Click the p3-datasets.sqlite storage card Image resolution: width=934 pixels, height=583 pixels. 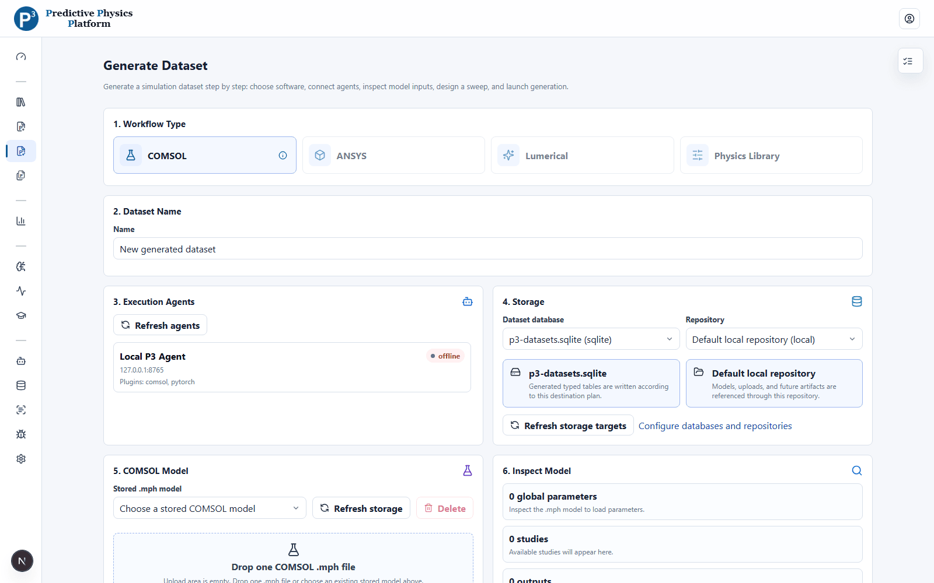(x=591, y=384)
